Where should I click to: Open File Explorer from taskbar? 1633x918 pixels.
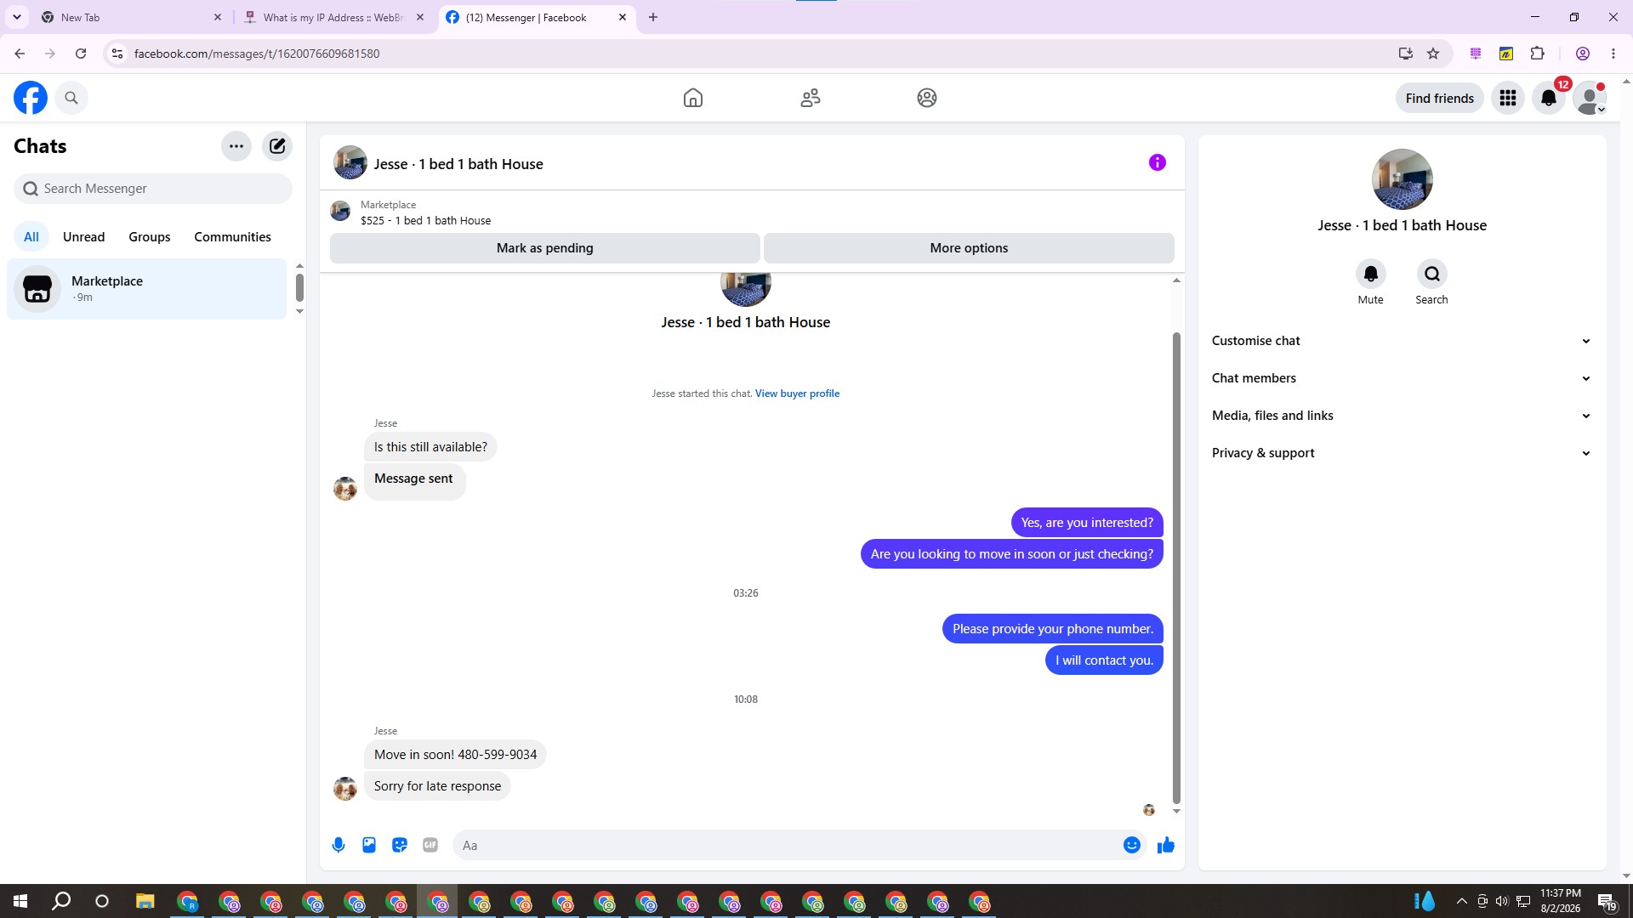point(145,901)
